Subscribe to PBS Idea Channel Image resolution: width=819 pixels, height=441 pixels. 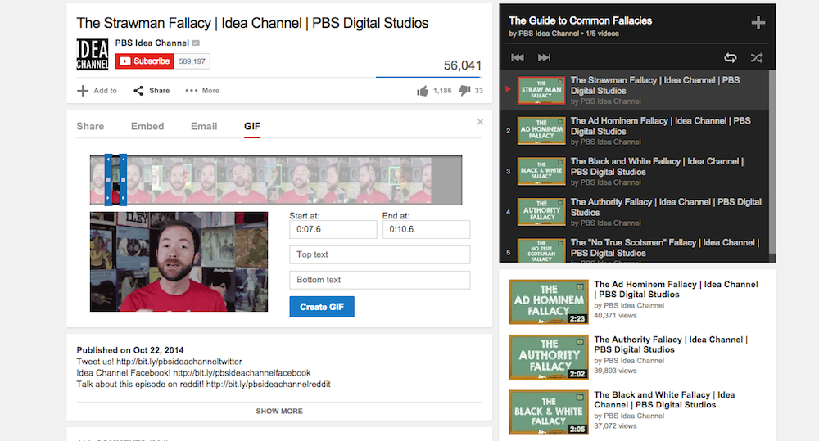coord(144,61)
